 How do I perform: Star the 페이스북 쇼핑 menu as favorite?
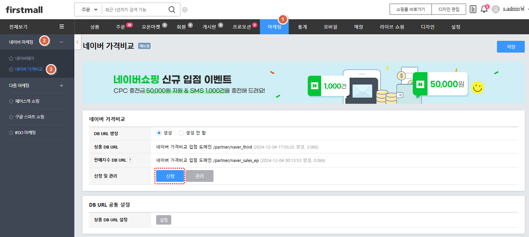tap(11, 101)
